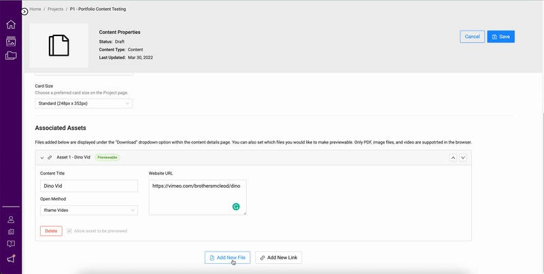Viewport: 544px width, 274px height.
Task: Open the Open Method dropdown
Action: tap(88, 211)
